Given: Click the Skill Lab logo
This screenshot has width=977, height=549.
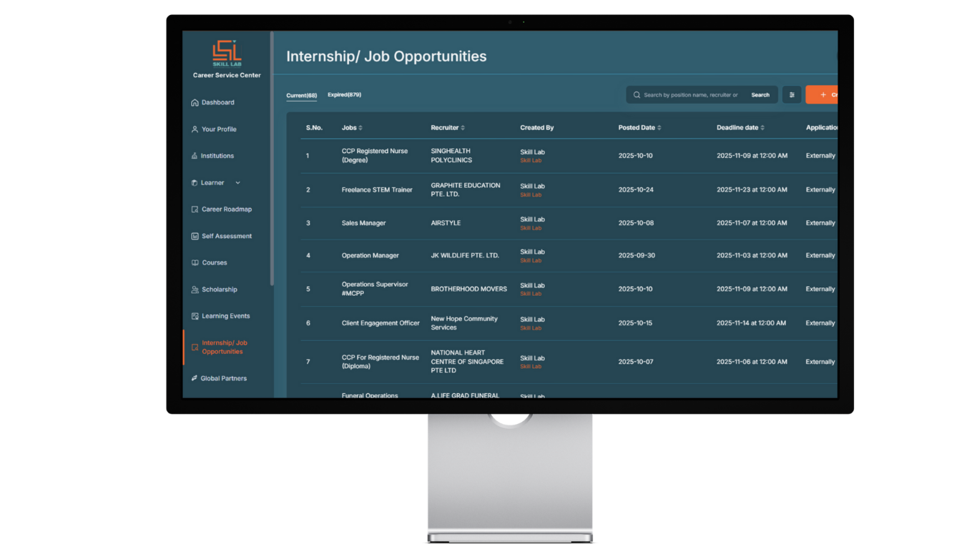Looking at the screenshot, I should point(227,54).
